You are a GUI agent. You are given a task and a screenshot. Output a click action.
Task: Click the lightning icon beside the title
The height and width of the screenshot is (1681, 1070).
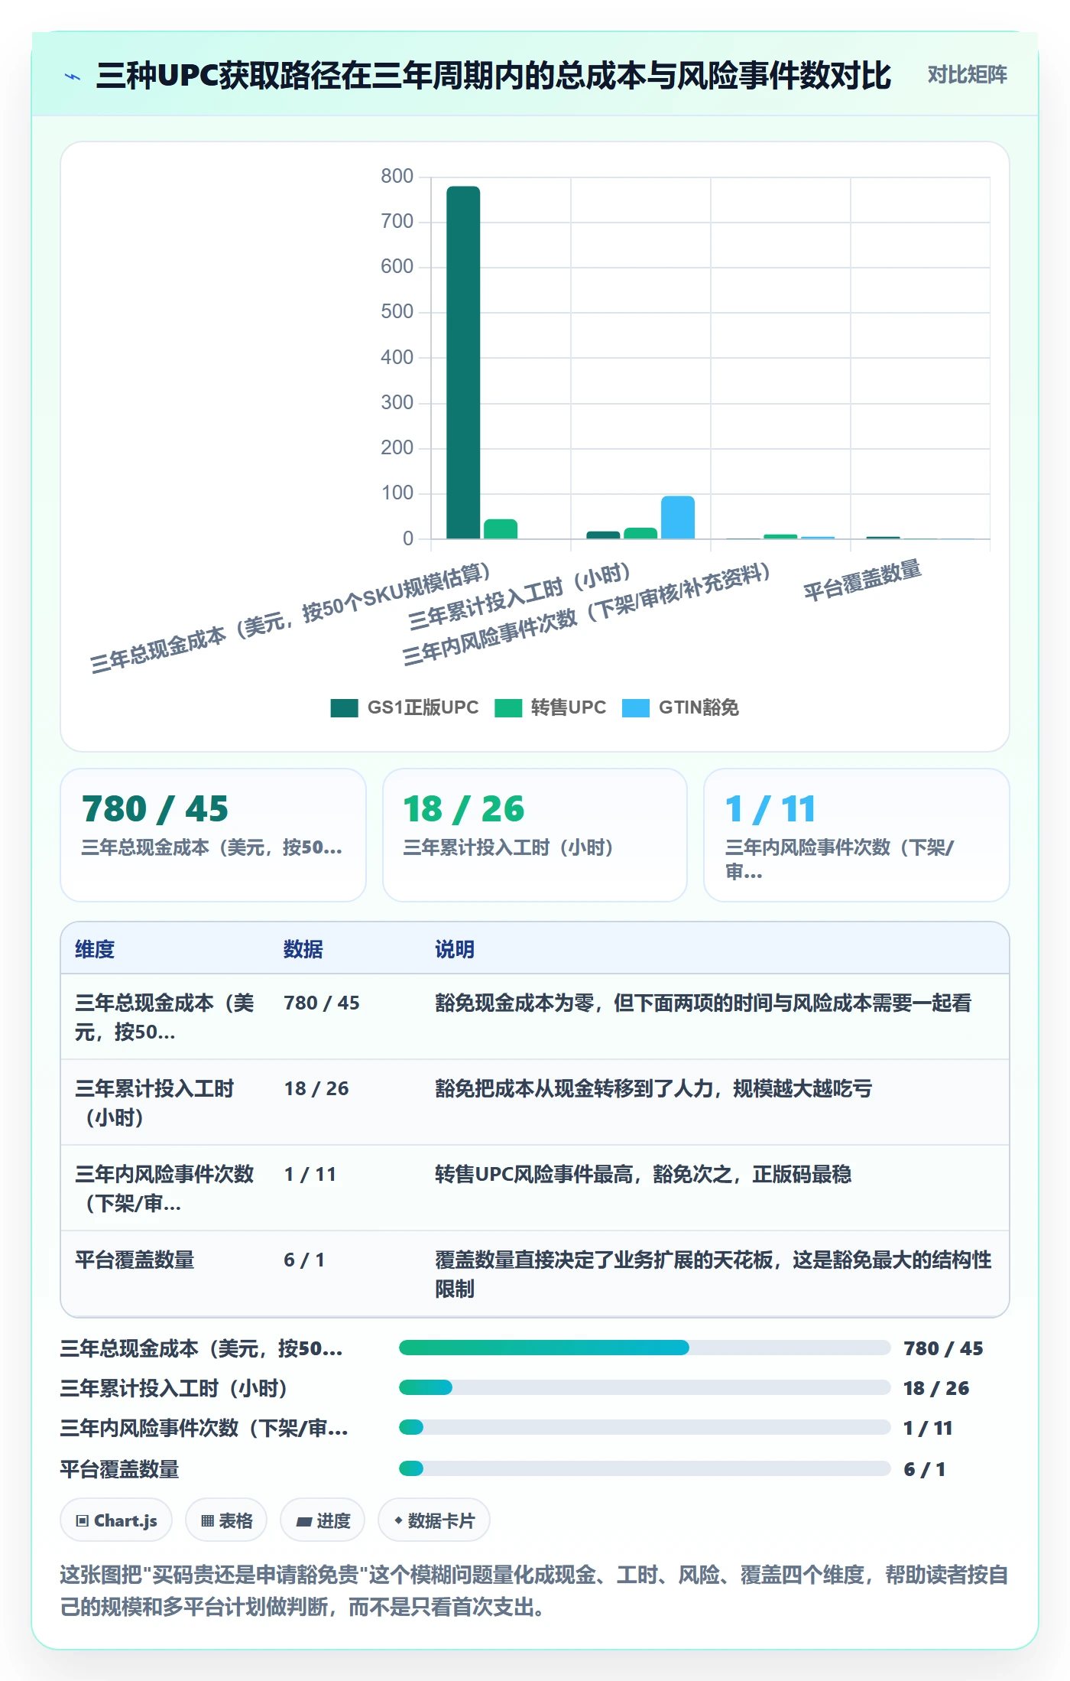(73, 76)
